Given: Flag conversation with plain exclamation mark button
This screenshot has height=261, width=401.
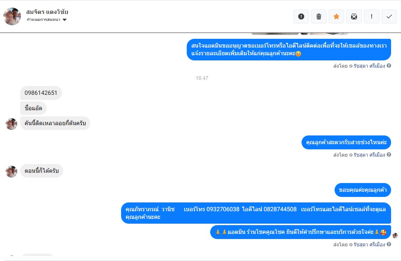Looking at the screenshot, I should pos(372,16).
